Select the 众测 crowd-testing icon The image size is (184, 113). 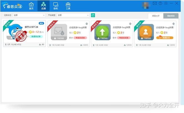click(x=44, y=6)
